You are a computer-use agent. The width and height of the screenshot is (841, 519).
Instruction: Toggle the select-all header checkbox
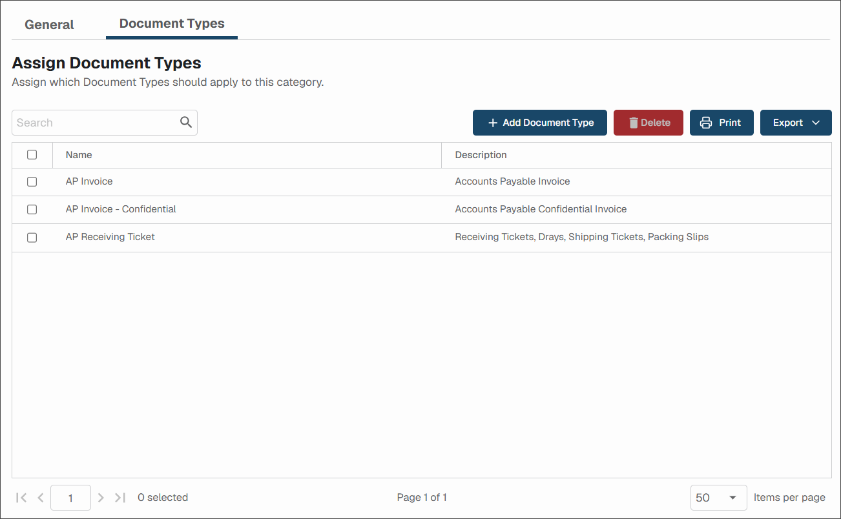(x=32, y=155)
